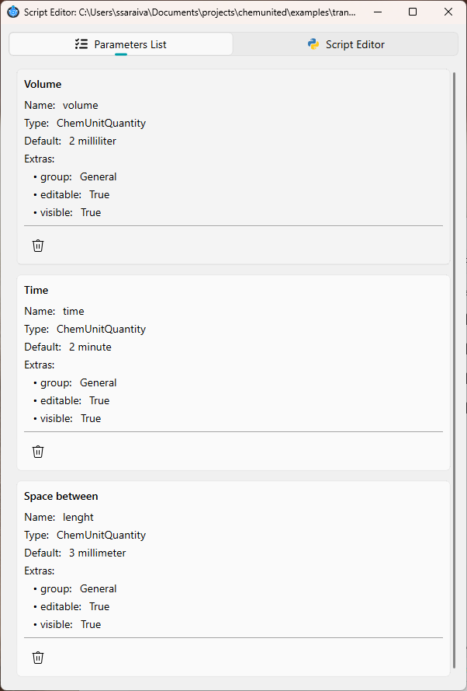
Task: Select the Time card title
Action: point(36,290)
